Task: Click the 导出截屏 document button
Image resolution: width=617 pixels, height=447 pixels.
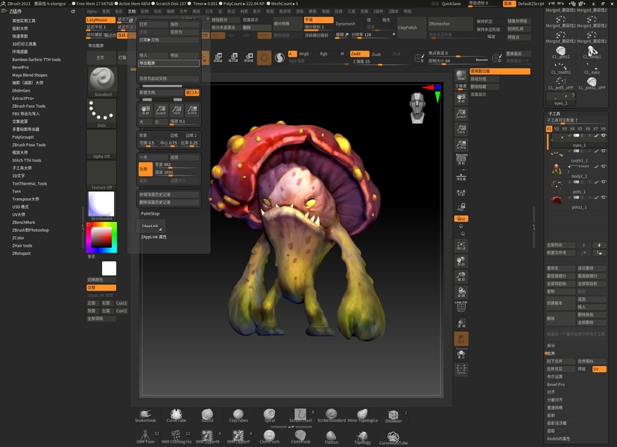Action: [x=169, y=63]
